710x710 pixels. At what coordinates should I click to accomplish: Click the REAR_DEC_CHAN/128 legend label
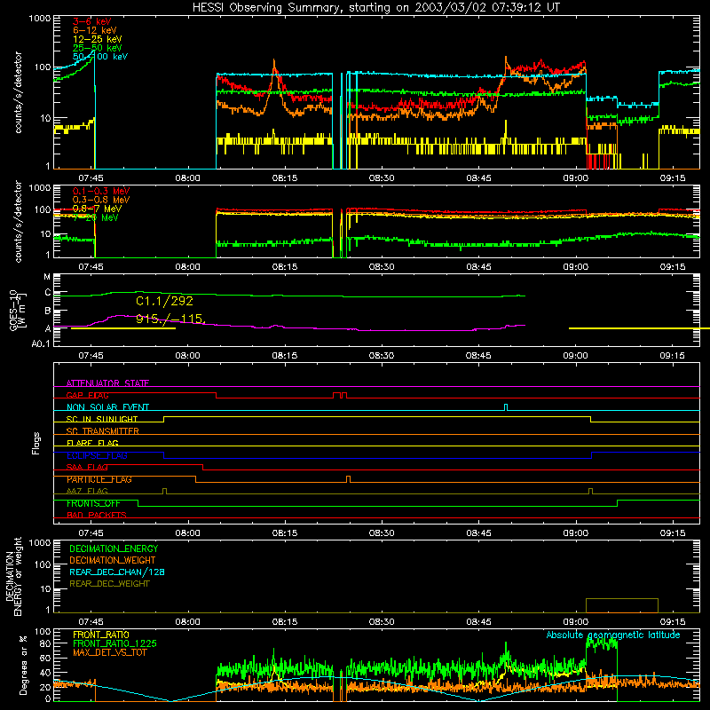coord(117,572)
